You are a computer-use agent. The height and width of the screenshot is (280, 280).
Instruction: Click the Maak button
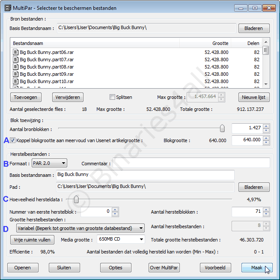pos(257,268)
